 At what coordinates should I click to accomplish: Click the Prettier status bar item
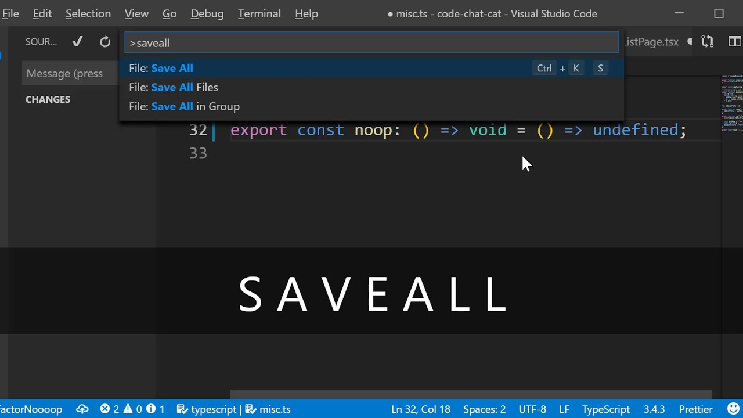coord(695,409)
